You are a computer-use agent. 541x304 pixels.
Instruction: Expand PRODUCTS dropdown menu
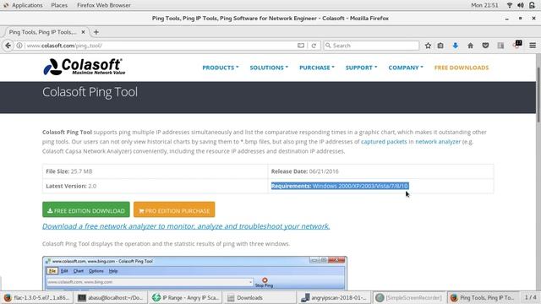(220, 68)
